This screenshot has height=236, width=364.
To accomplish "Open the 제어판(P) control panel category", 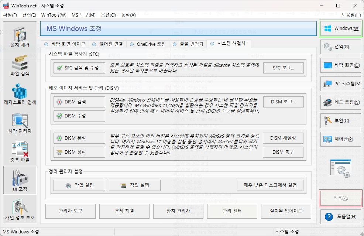I will click(x=340, y=139).
